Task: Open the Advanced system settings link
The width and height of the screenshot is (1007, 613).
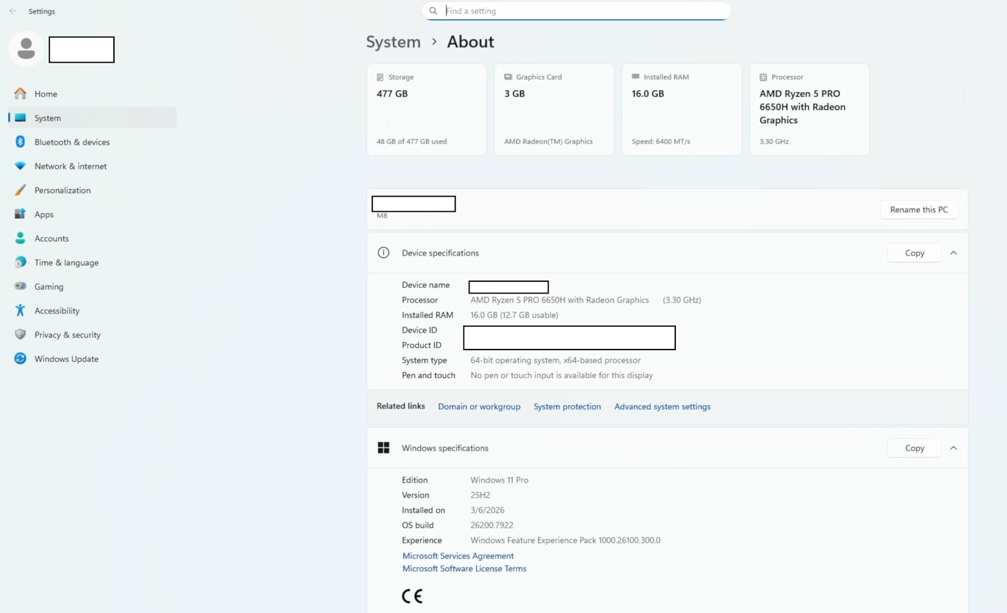Action: tap(662, 407)
